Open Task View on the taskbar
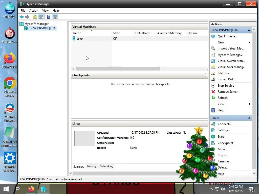The width and height of the screenshot is (259, 194). tap(18, 189)
